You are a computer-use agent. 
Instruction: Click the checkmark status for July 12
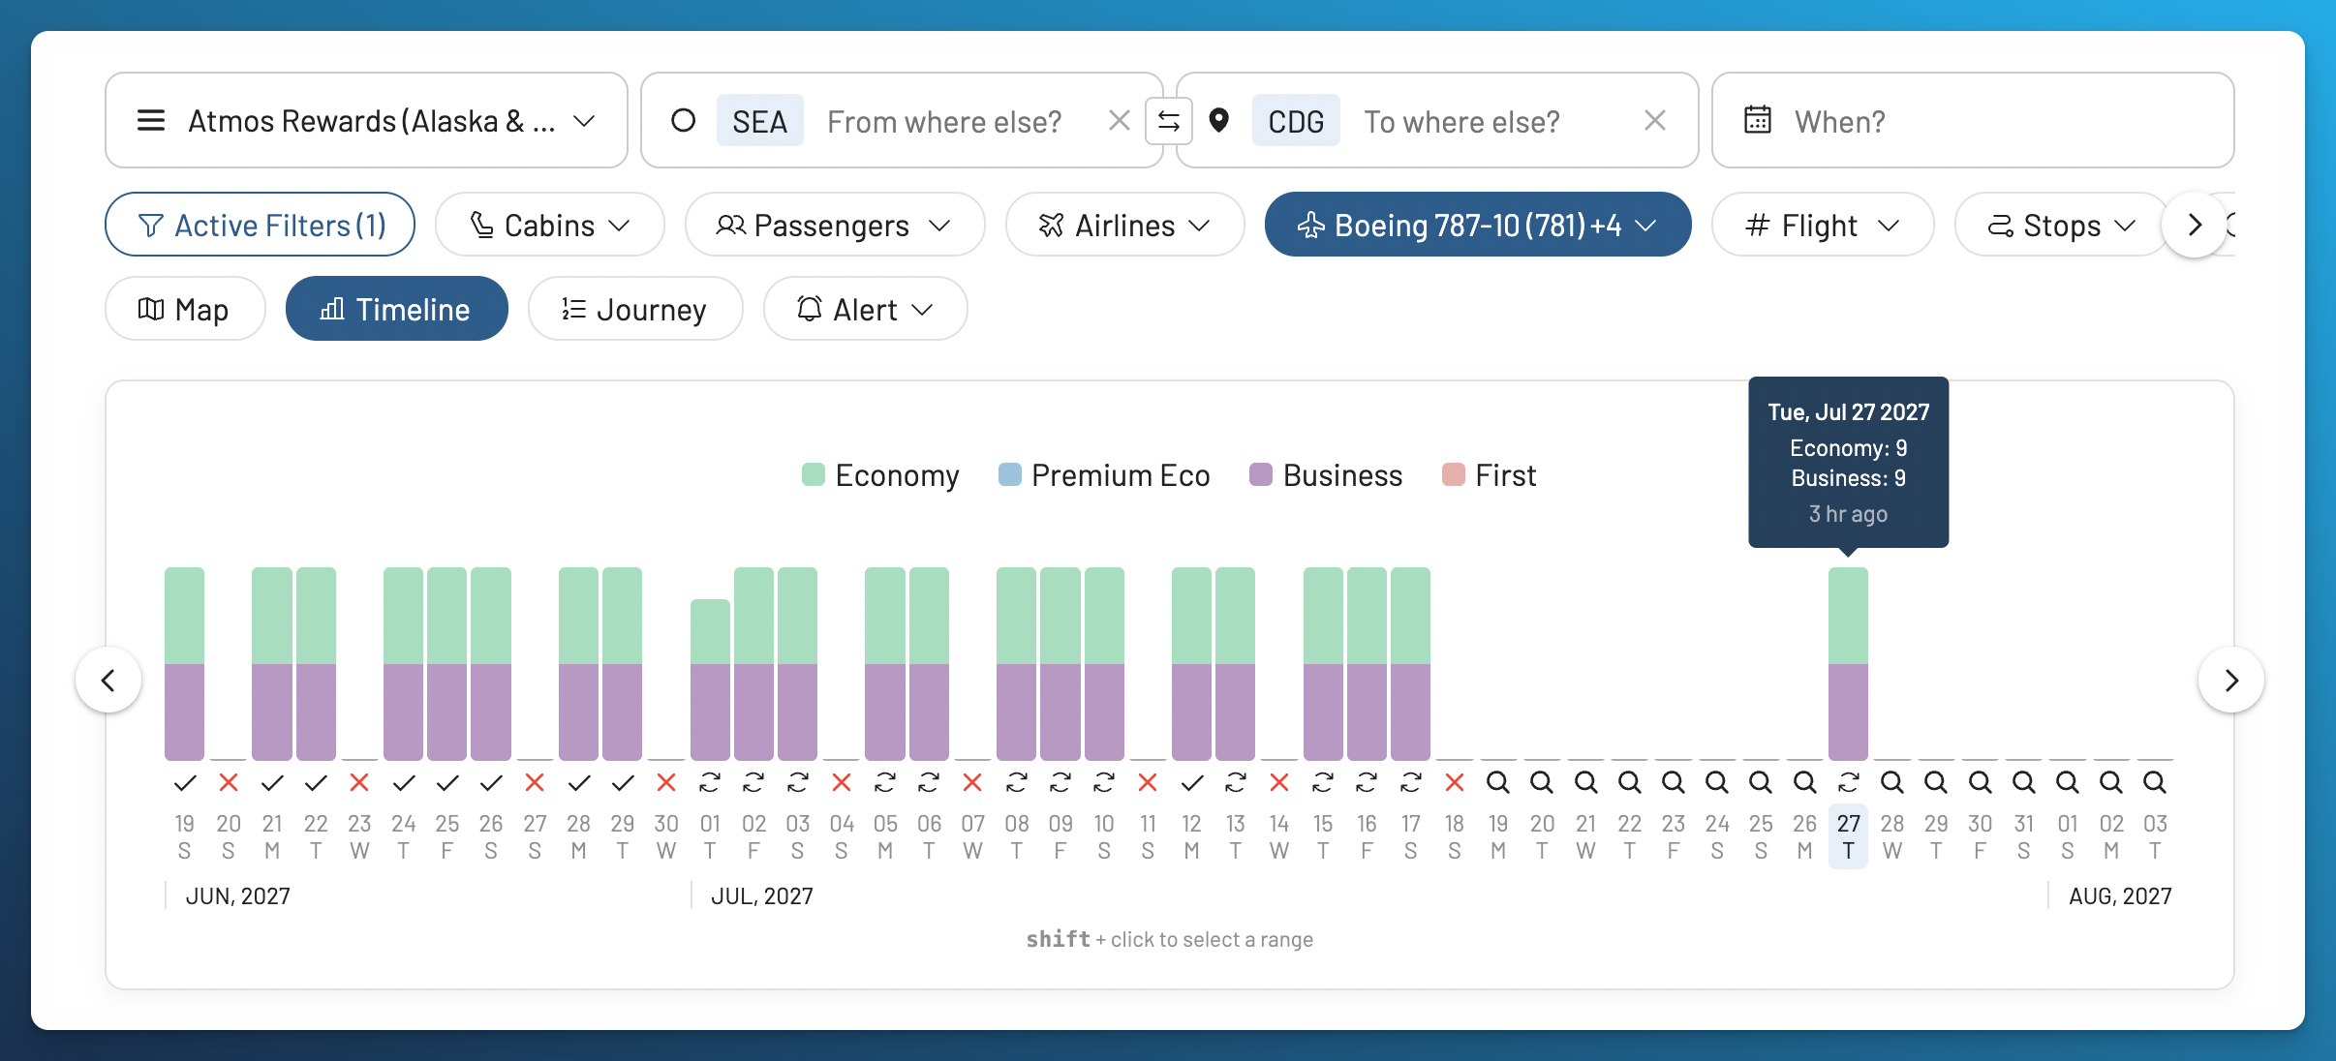click(1192, 782)
